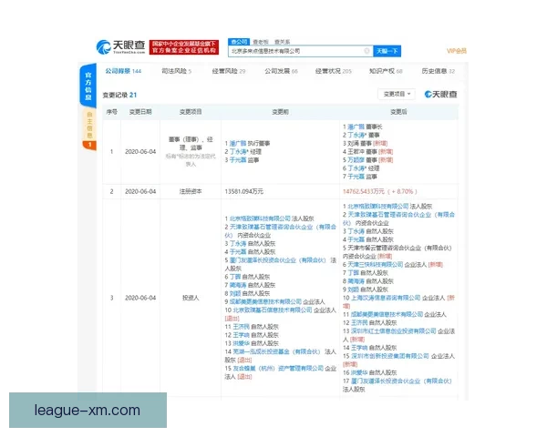
Task: Open the VIP会员 link
Action: (457, 51)
